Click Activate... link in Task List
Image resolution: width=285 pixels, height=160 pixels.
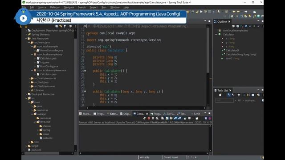coord(250,100)
